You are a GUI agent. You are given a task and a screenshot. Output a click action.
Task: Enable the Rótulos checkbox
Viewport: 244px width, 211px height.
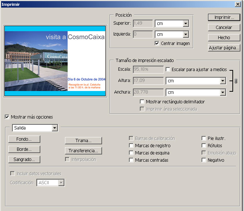(x=204, y=146)
